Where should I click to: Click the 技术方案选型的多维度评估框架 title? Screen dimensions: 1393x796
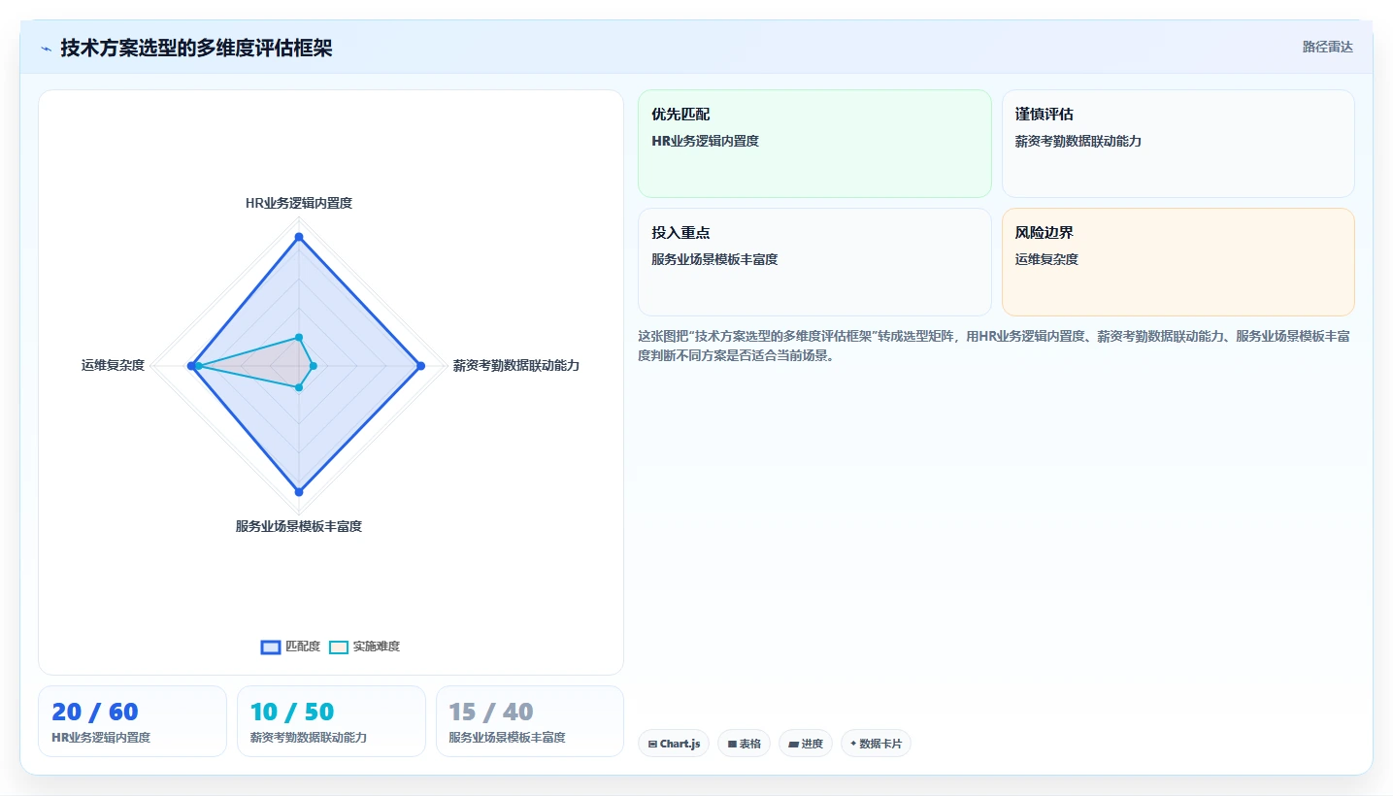pos(196,48)
